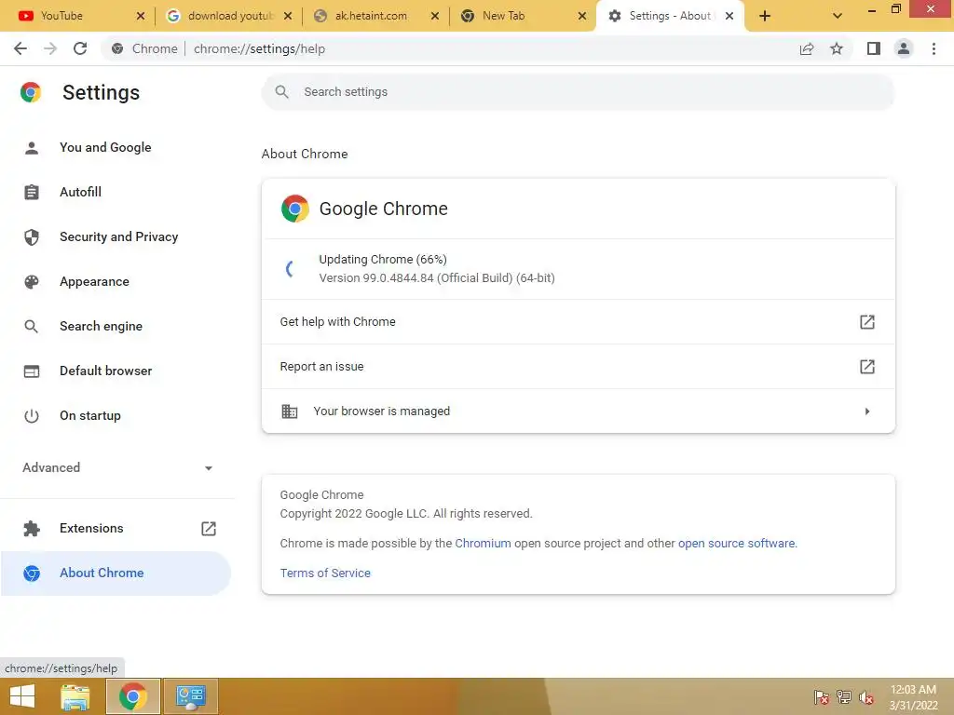This screenshot has height=715, width=954.
Task: Click the arrow next to Advanced
Action: (x=209, y=468)
